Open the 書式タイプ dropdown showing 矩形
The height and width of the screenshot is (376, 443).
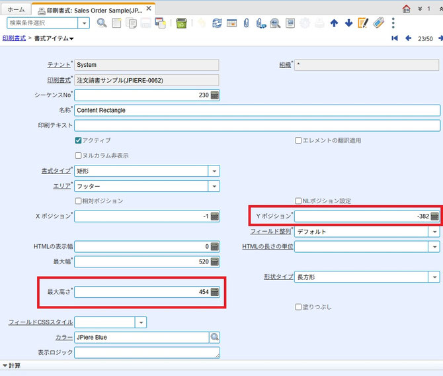(214, 171)
